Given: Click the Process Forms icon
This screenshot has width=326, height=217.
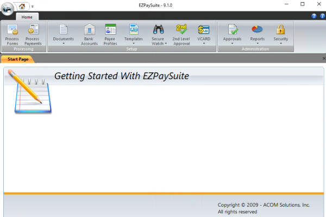Looking at the screenshot, I should point(11,34).
